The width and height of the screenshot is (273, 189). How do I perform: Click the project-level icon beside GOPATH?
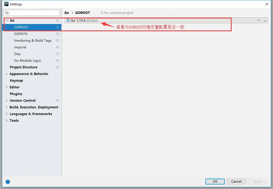[x=57, y=34]
